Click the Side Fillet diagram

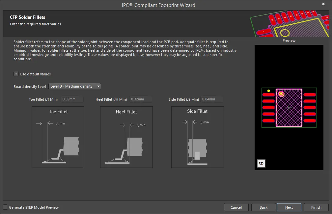coord(198,137)
